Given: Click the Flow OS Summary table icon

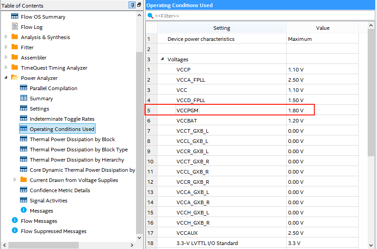Looking at the screenshot, I should (15, 16).
